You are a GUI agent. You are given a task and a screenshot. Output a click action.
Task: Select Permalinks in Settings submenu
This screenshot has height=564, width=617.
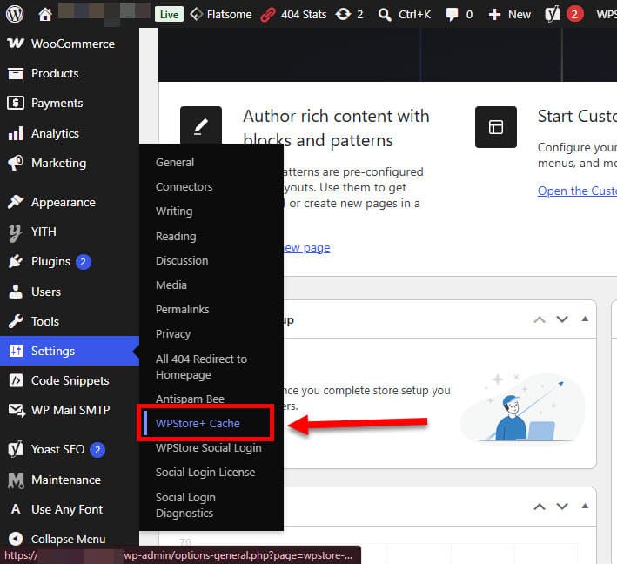pyautogui.click(x=182, y=309)
